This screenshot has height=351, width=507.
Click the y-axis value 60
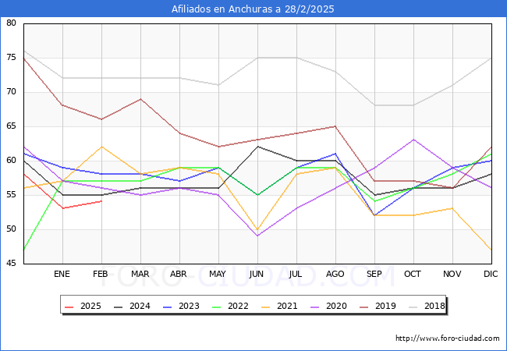pos(11,161)
